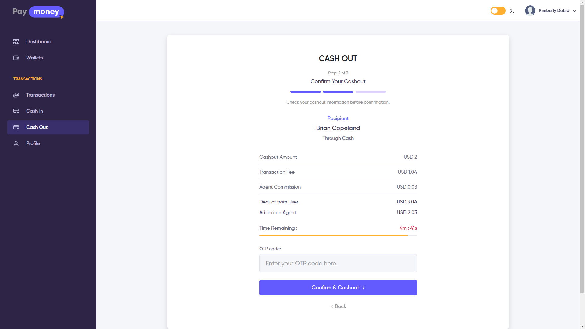This screenshot has width=585, height=329.
Task: Click the Wallets card icon
Action: coord(16,58)
